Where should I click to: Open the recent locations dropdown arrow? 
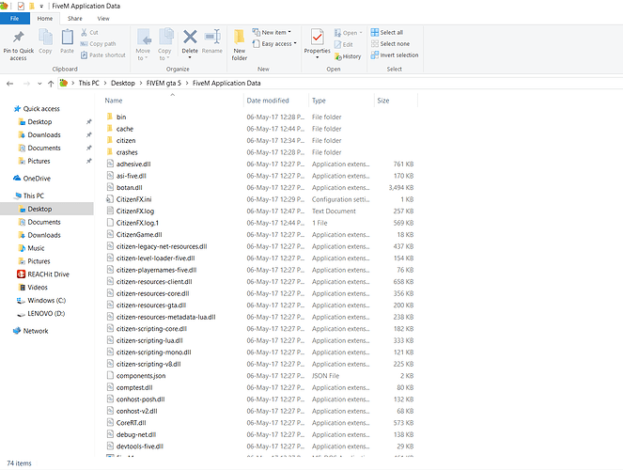[x=39, y=84]
